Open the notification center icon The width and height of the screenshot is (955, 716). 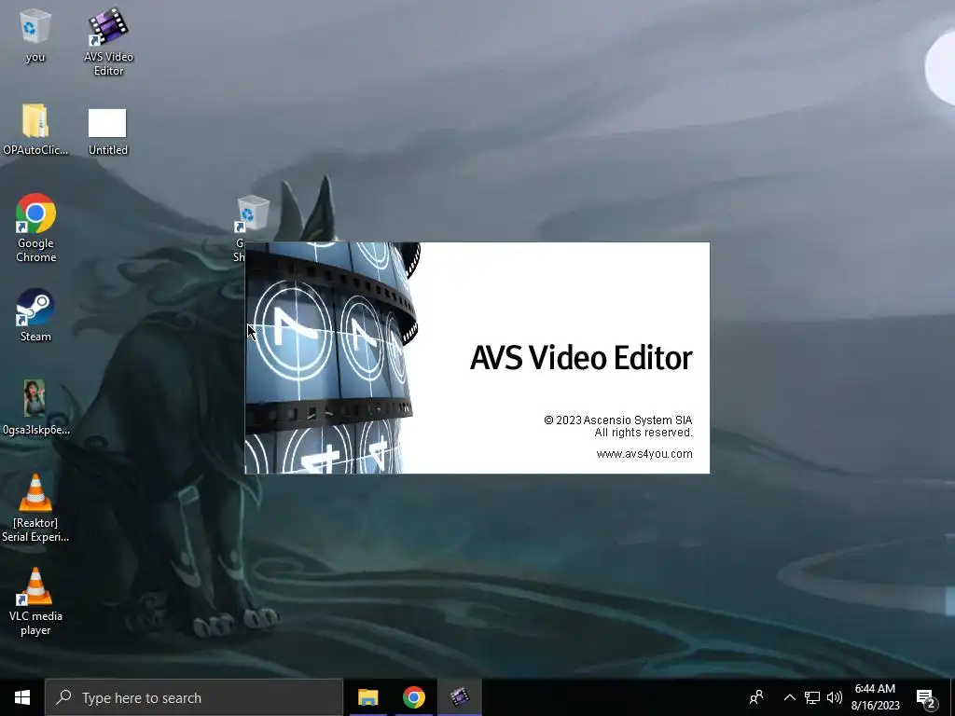click(926, 697)
